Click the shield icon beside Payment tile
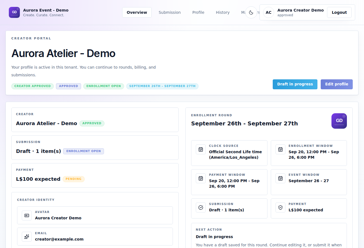364x248 pixels. tap(280, 207)
